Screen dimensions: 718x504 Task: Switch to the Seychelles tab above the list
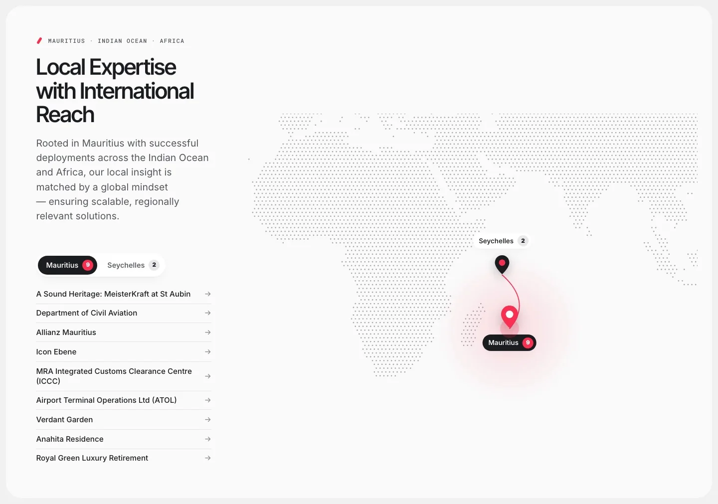(x=132, y=265)
